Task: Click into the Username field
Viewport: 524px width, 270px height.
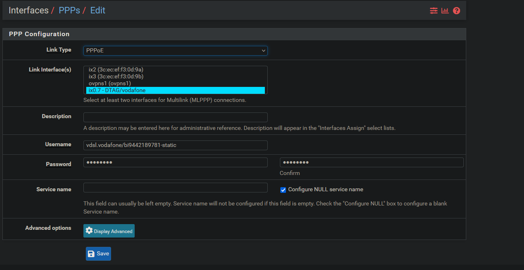Action: click(x=175, y=145)
